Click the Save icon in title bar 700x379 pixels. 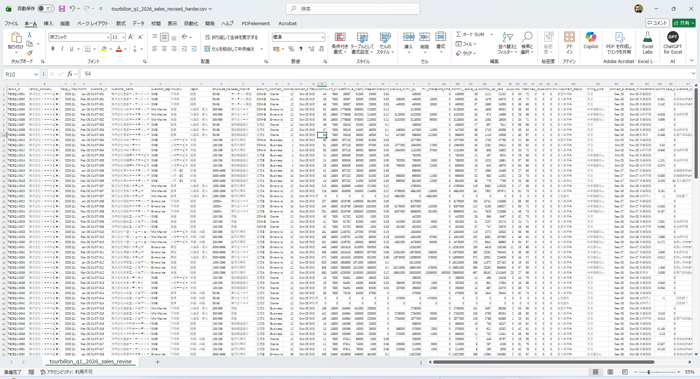pyautogui.click(x=62, y=9)
